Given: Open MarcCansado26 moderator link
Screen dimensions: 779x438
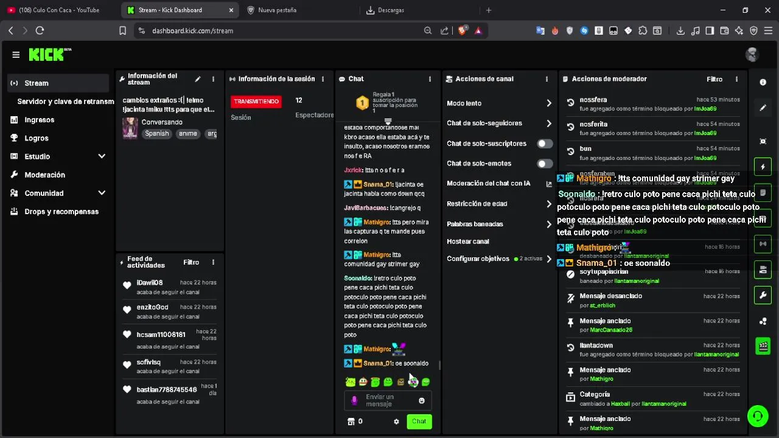Looking at the screenshot, I should [611, 330].
